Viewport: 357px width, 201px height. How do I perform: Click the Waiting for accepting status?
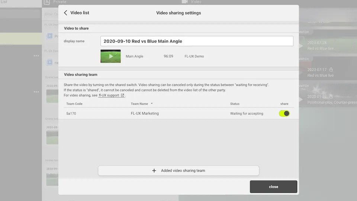point(247,113)
